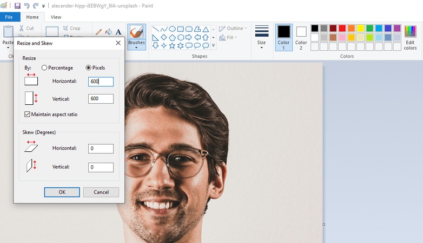Close the Resize and Skew dialog
Viewport: 423px width, 243px height.
[118, 43]
